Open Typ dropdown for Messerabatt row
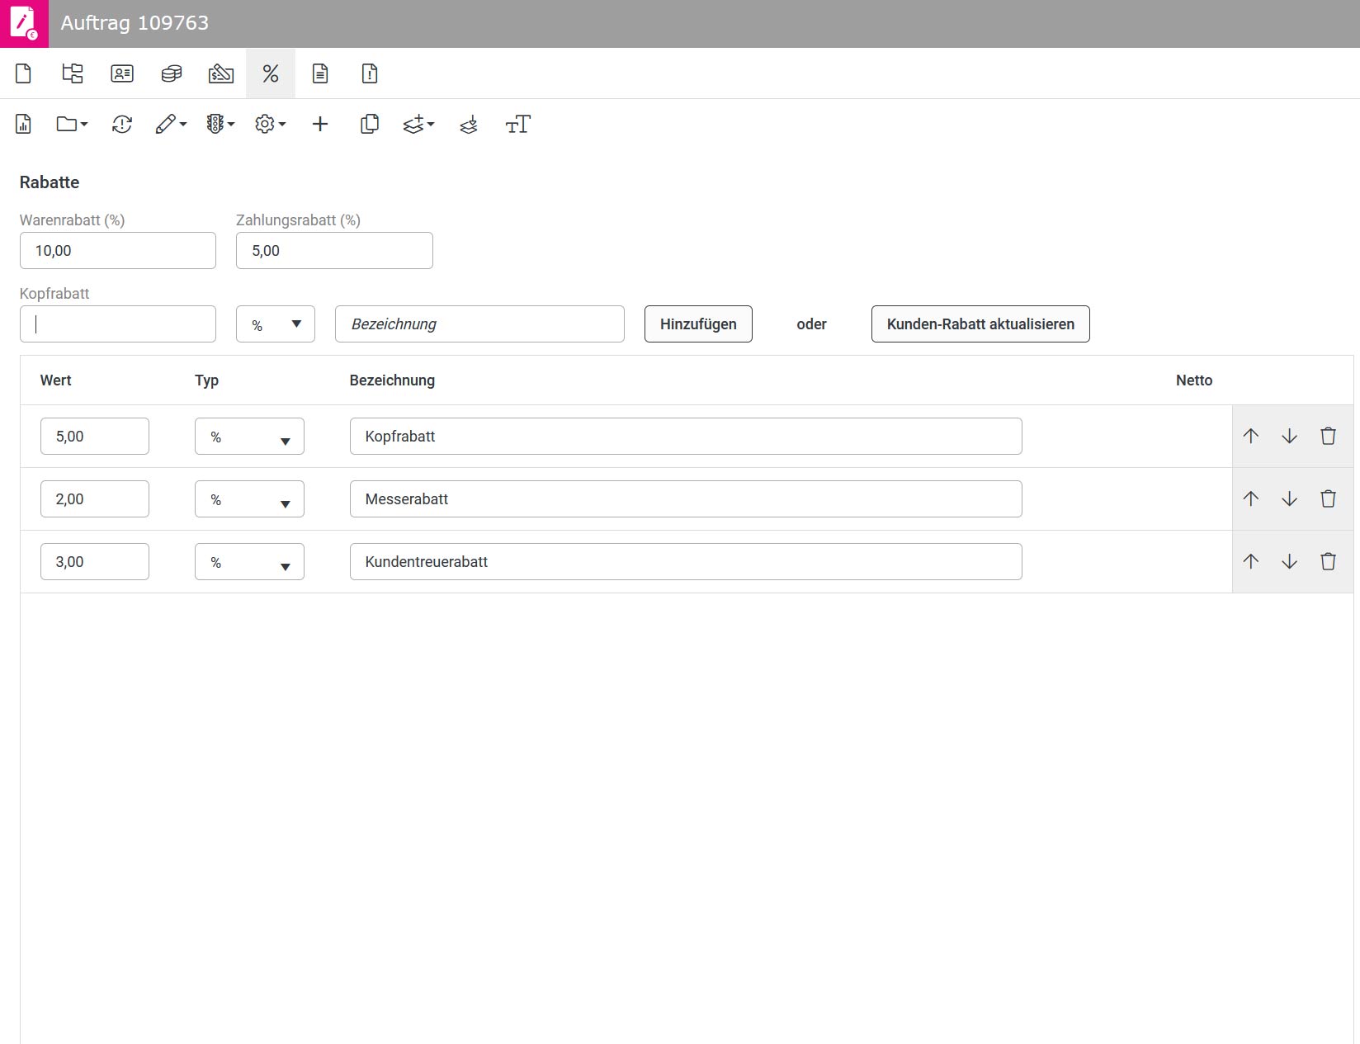The height and width of the screenshot is (1044, 1360). click(x=249, y=499)
